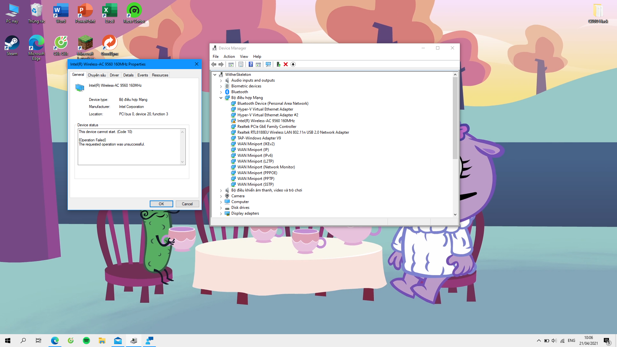
Task: Collapse the Bộ điều hợp Mạng category
Action: (221, 98)
